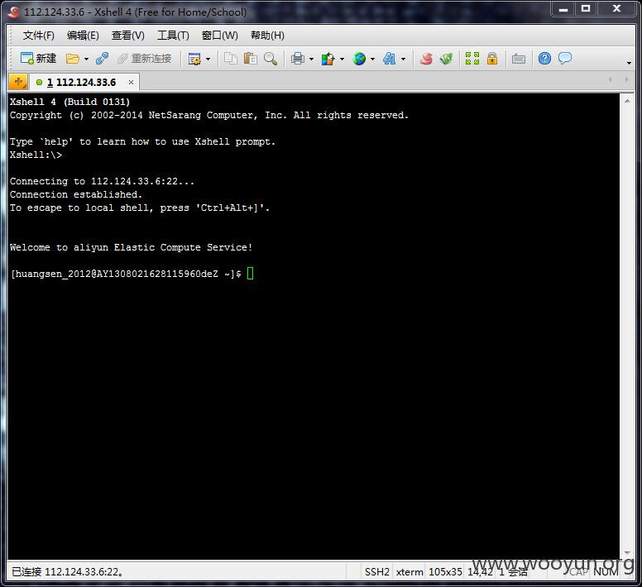Click the orange new-tab plus button
642x587 pixels.
pyautogui.click(x=18, y=82)
